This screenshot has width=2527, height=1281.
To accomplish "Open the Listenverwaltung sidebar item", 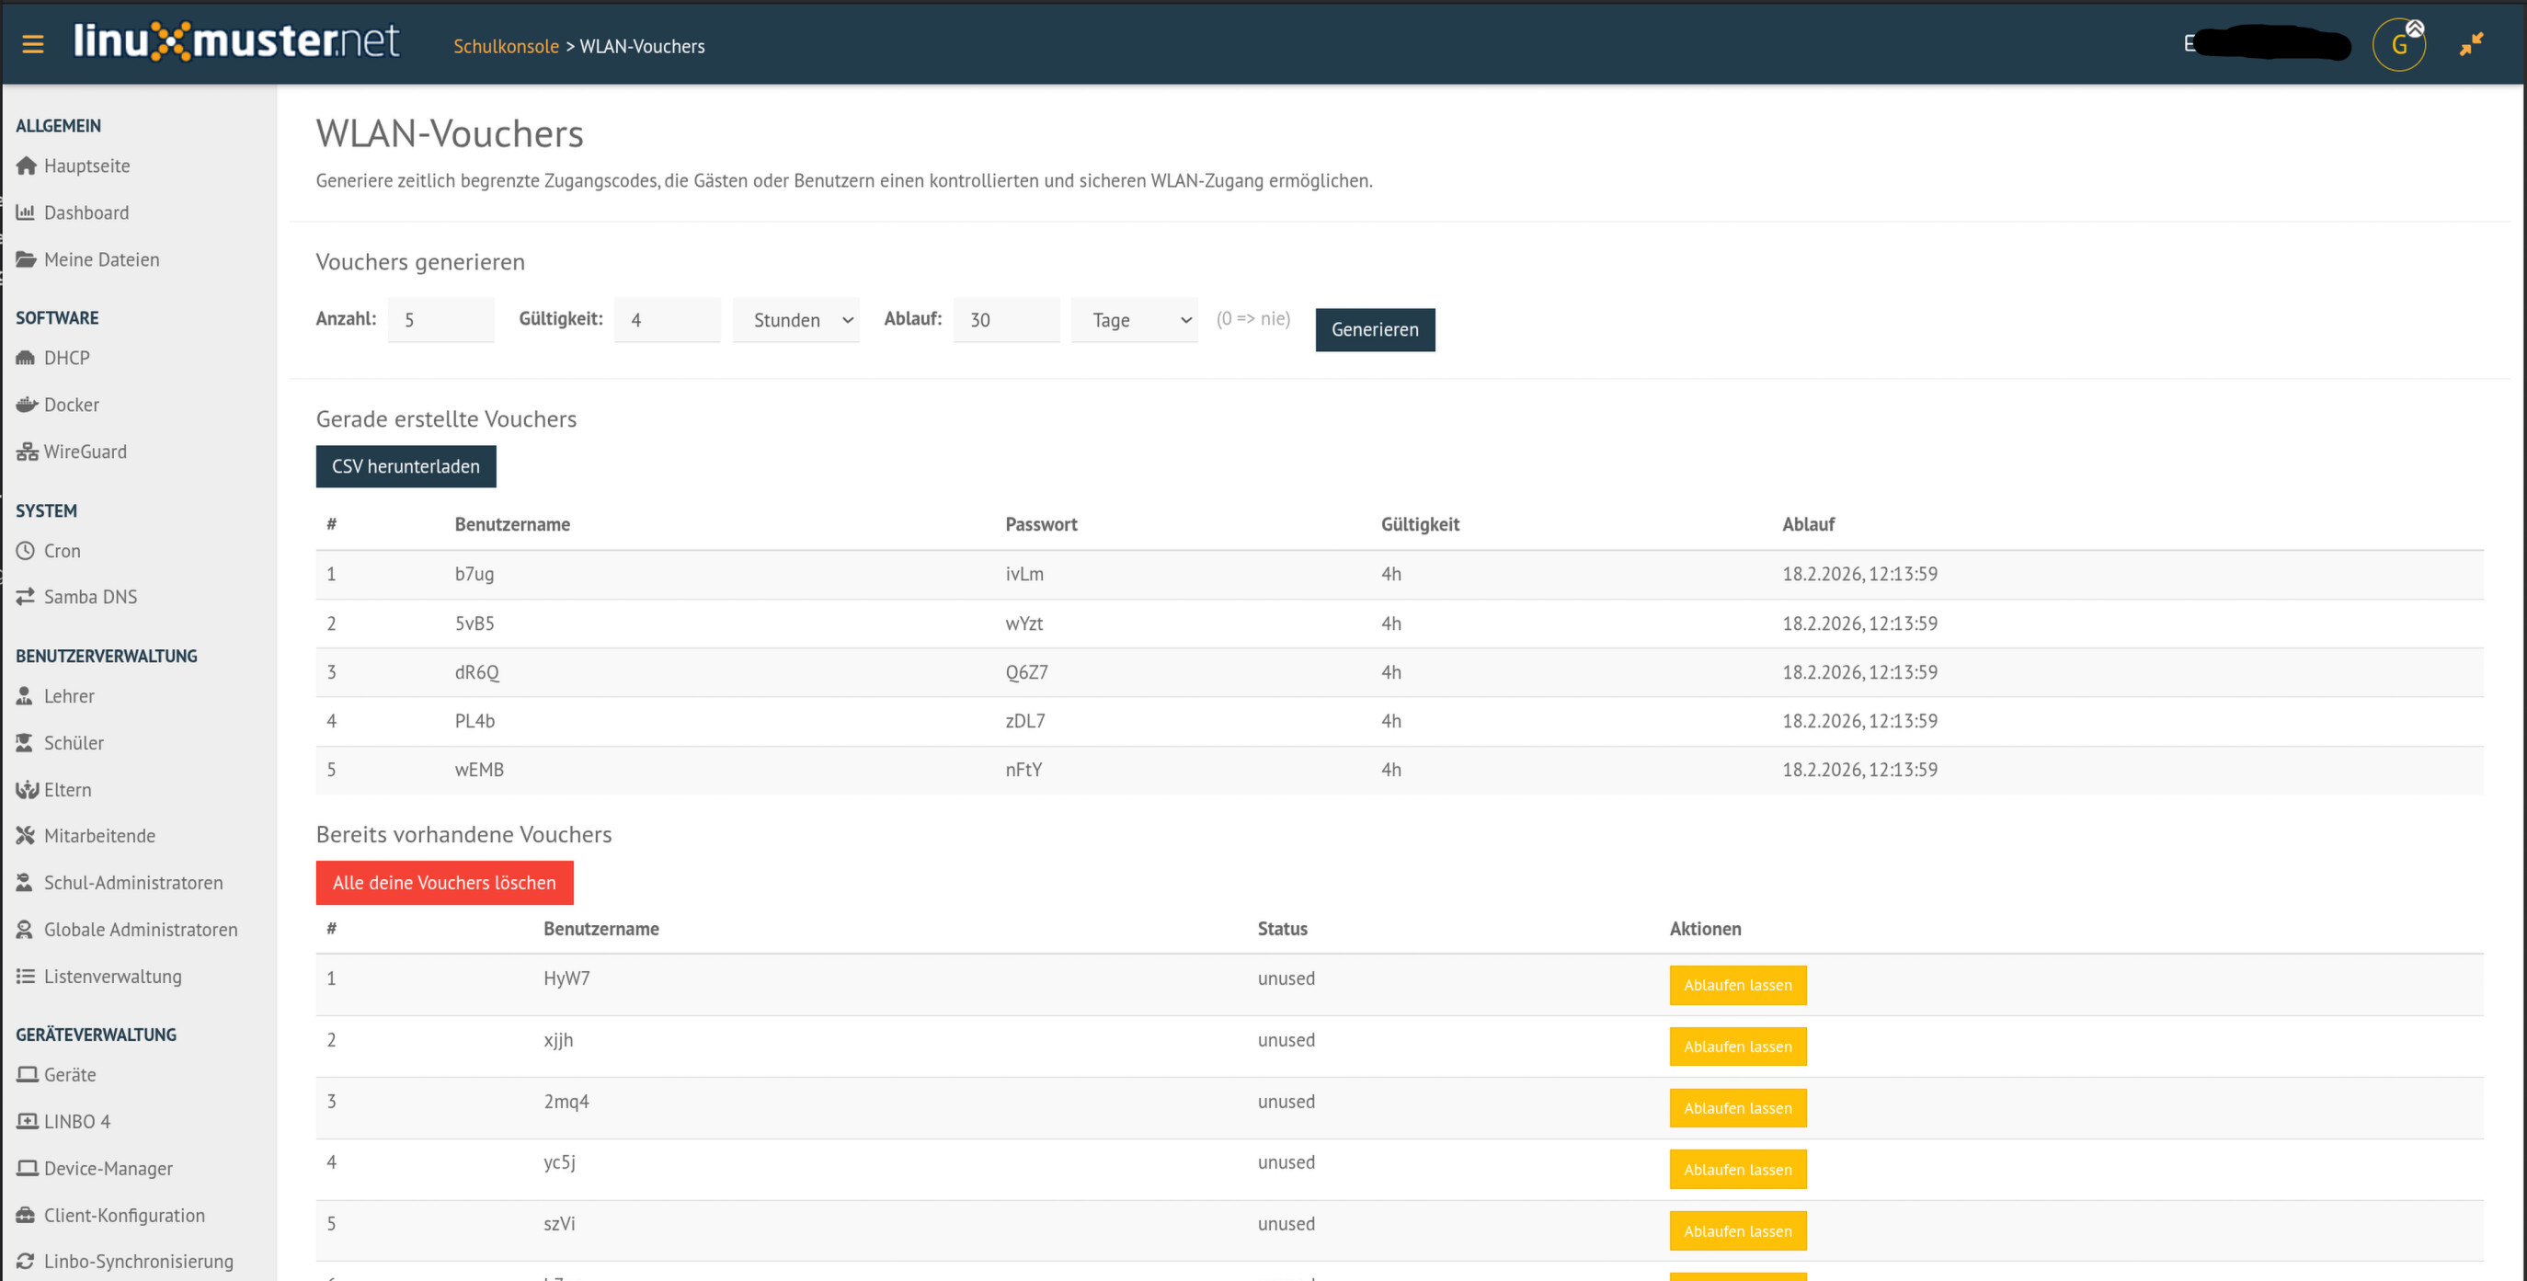I will [113, 976].
